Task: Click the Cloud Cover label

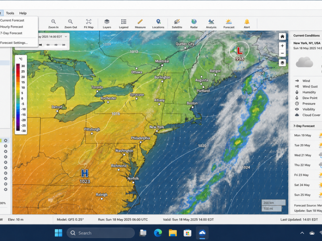Action: tap(311, 115)
